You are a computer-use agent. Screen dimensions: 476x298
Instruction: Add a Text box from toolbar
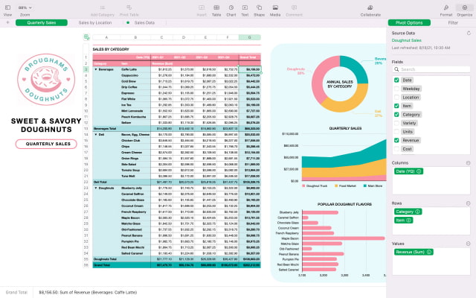point(245,8)
